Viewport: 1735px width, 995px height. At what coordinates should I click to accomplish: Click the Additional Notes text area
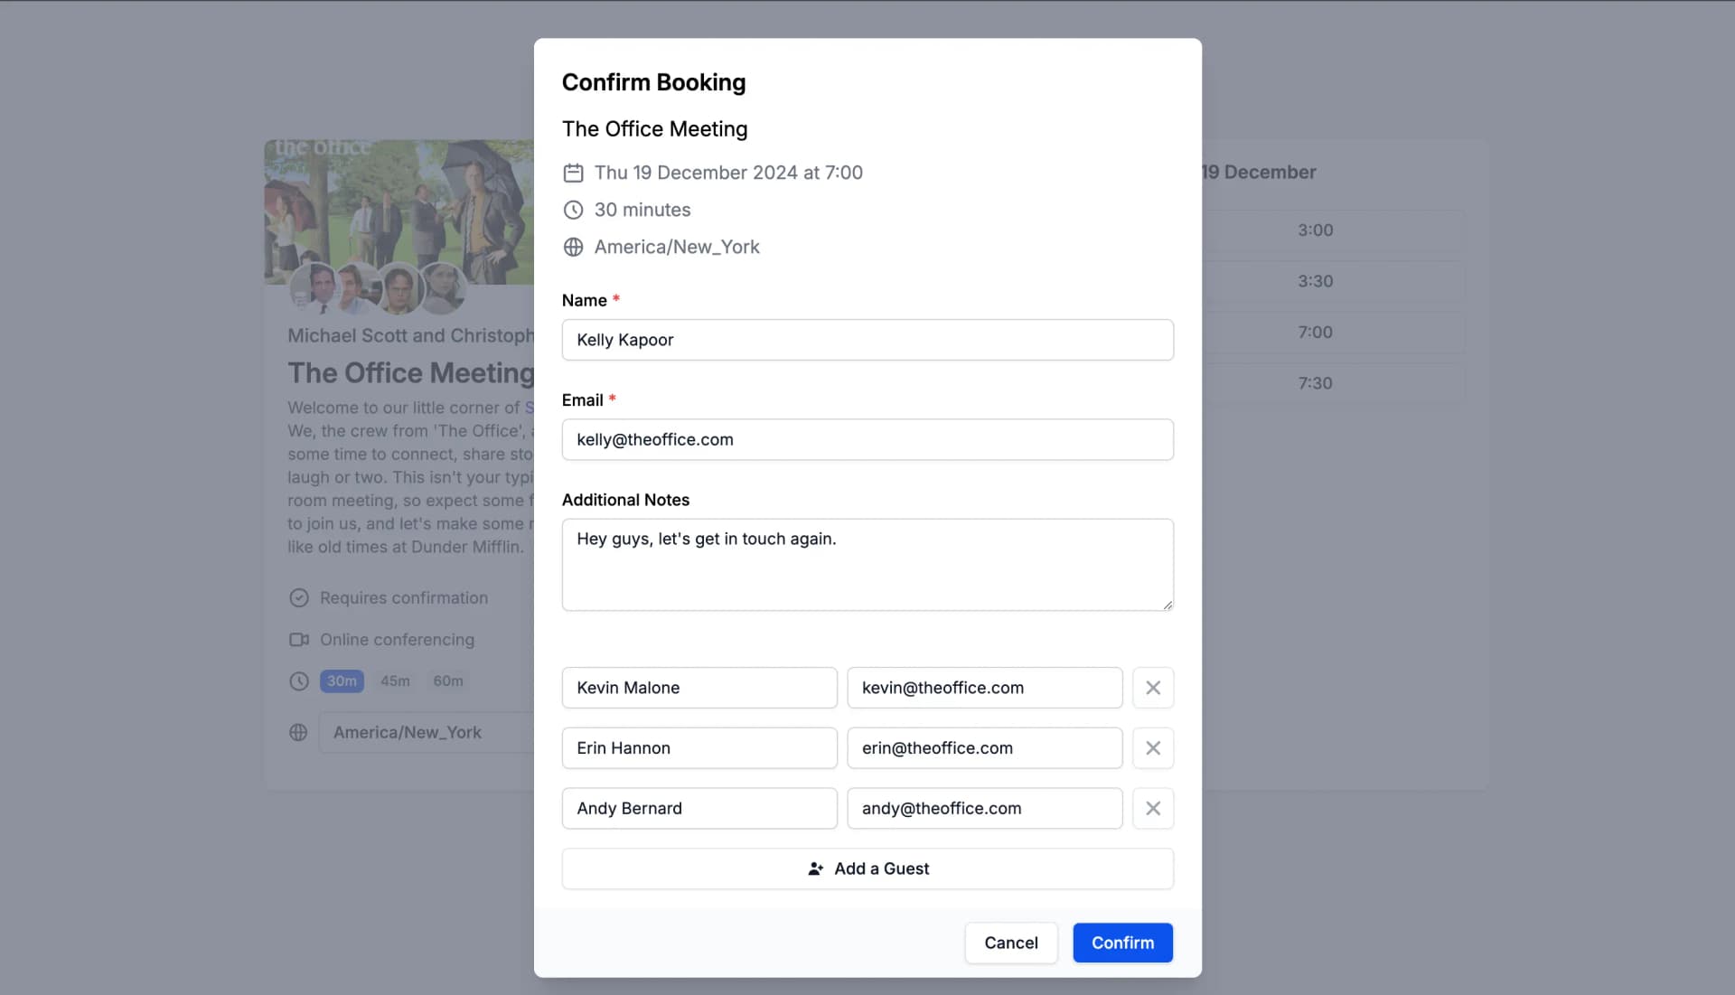tap(867, 564)
